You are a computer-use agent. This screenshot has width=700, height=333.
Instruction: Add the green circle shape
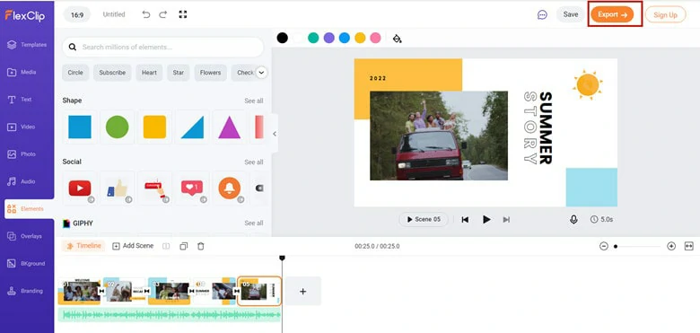coord(117,127)
